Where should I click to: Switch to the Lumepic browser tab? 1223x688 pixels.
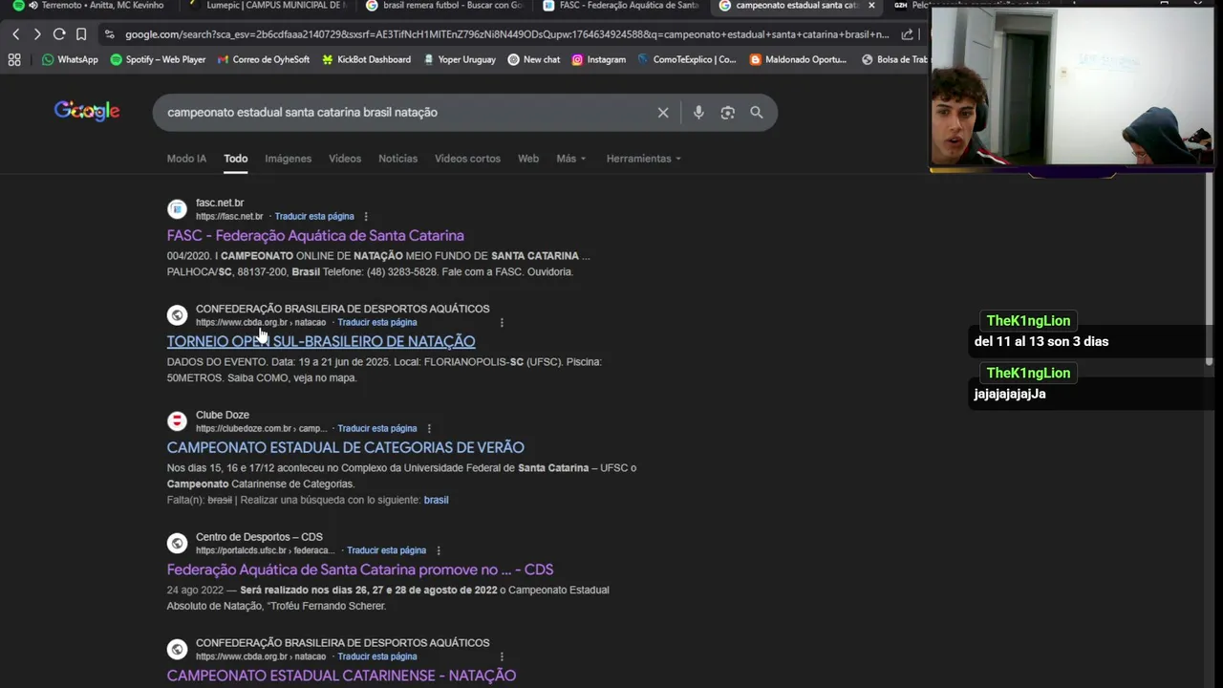coord(268,6)
